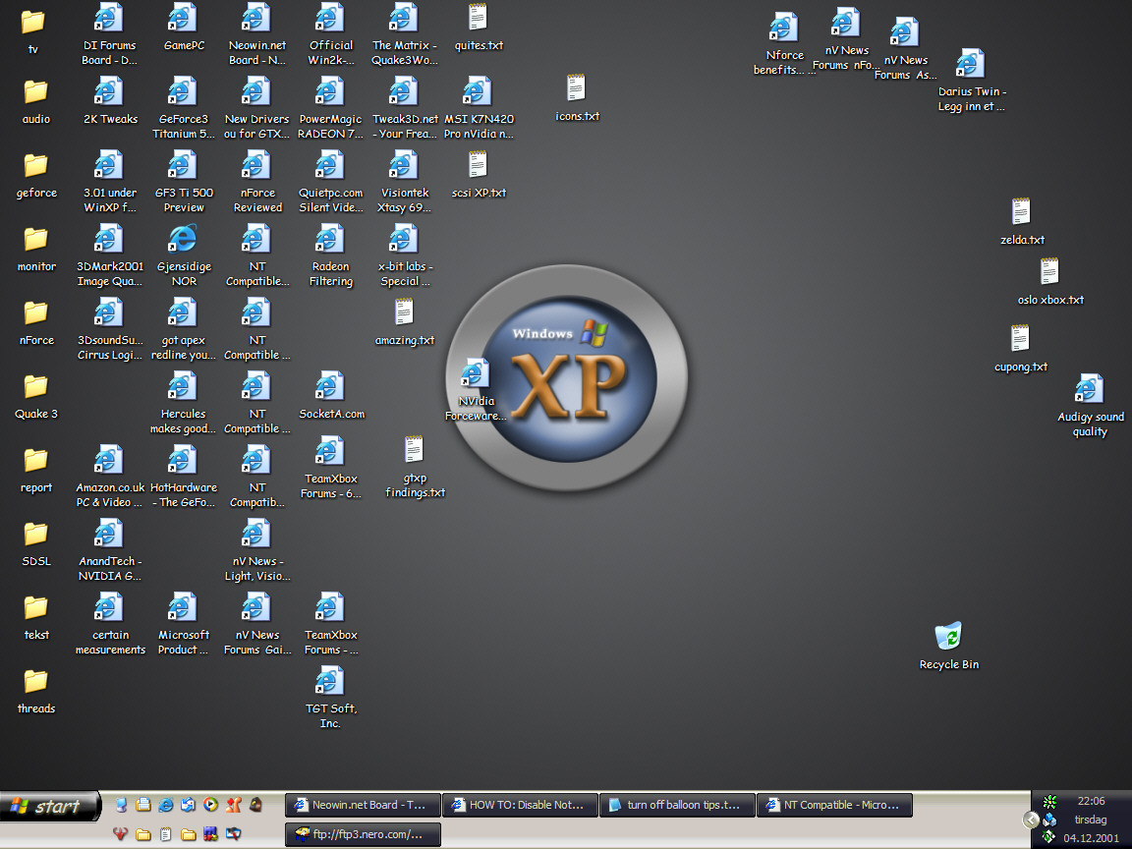Launch Internet Explorer from Quick Launch

(x=165, y=804)
